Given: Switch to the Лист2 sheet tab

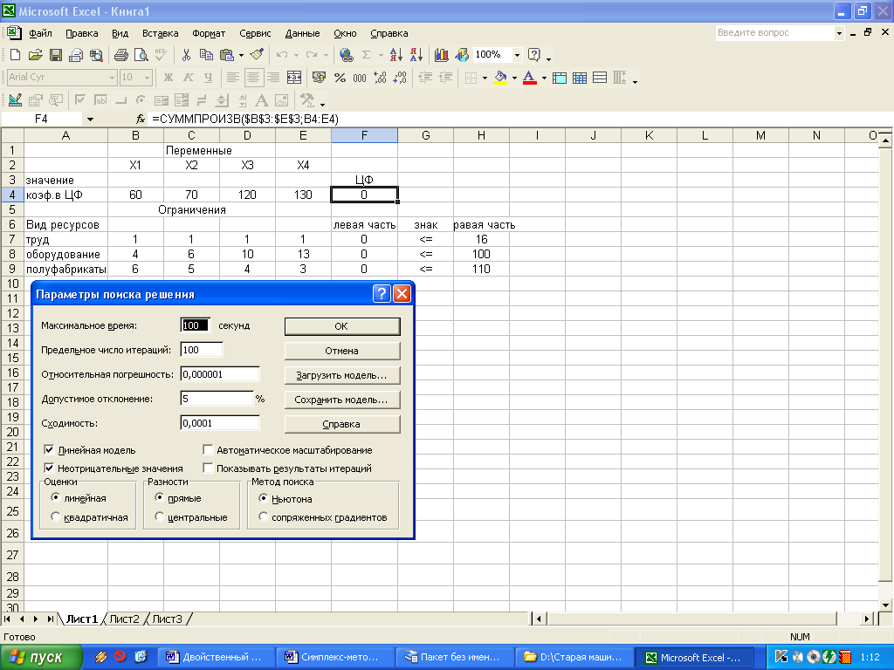Looking at the screenshot, I should (x=124, y=619).
